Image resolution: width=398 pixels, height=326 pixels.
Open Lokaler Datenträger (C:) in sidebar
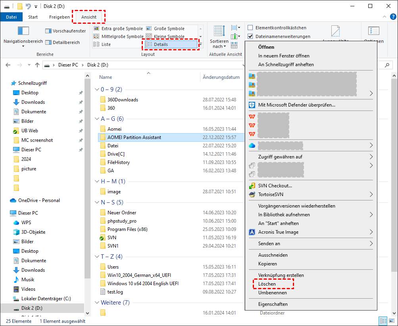pos(46,299)
